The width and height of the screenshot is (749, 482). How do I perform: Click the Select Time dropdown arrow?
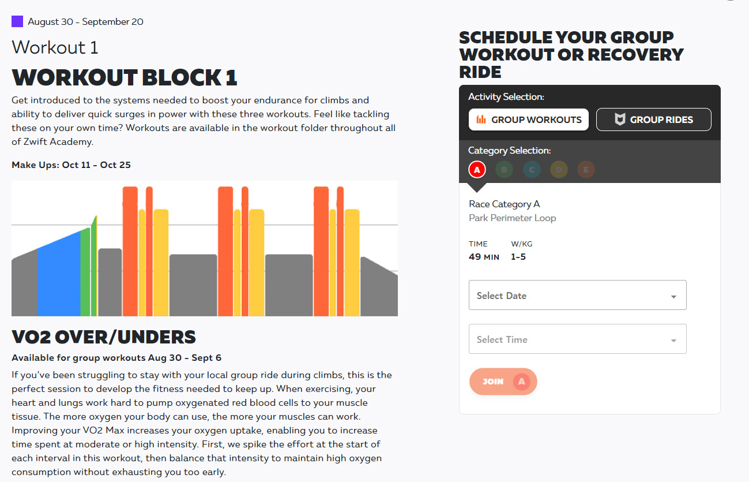(673, 341)
